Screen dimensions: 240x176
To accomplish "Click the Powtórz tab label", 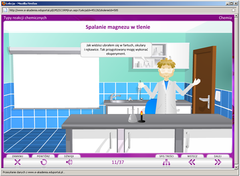I will tap(43, 156).
